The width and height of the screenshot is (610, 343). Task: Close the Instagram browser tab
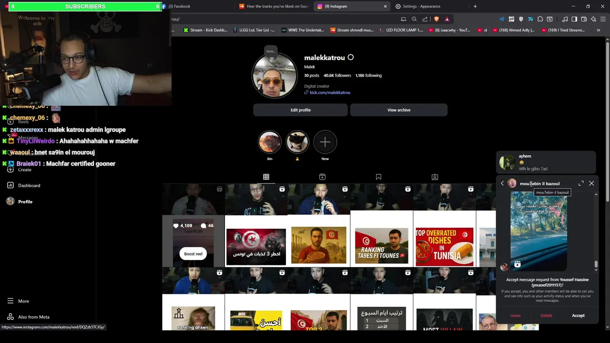click(385, 6)
